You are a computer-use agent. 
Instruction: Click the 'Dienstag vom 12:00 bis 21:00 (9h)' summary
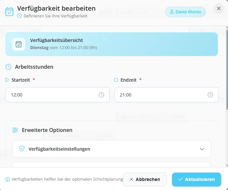coord(63,48)
